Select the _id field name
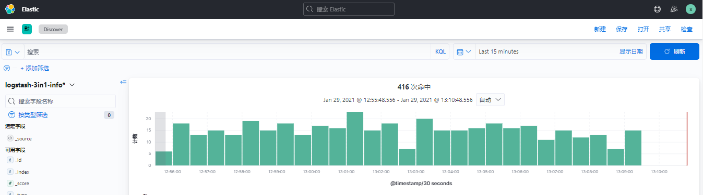 (18, 161)
